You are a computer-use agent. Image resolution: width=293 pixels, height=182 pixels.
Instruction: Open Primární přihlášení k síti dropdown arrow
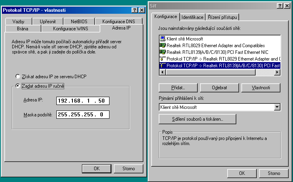coord(277,107)
